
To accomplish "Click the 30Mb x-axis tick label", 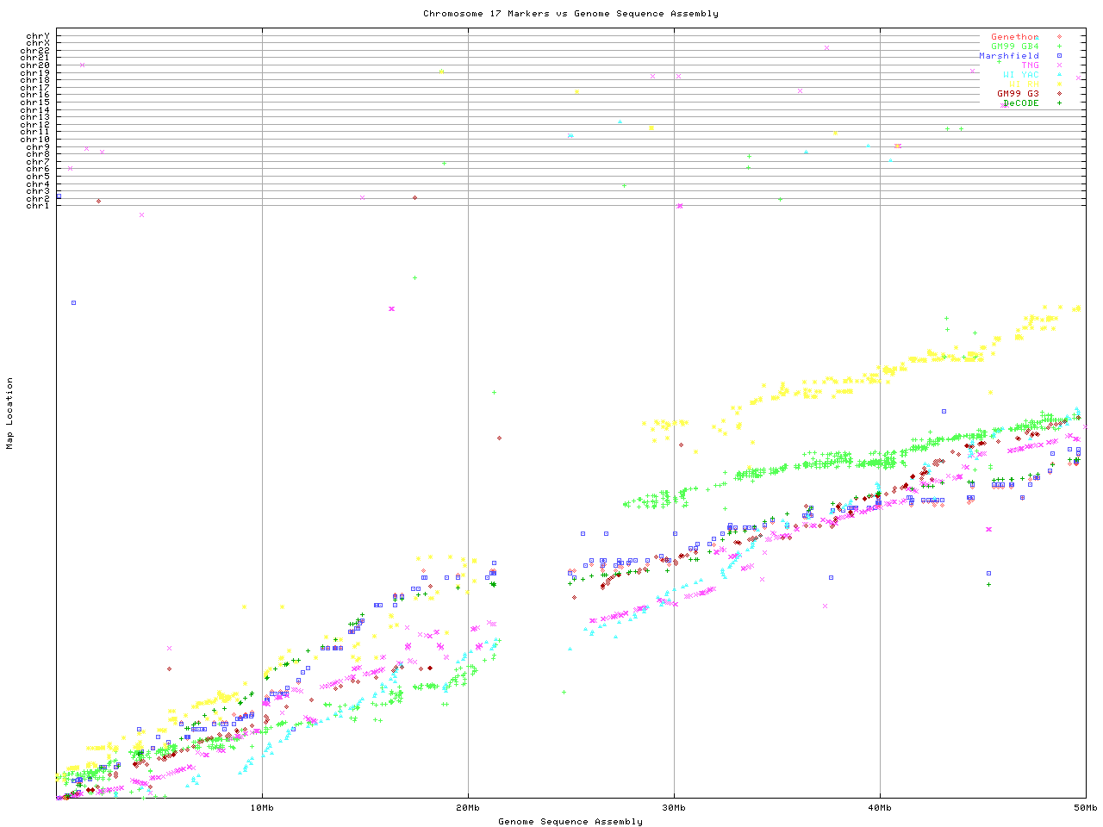I will [674, 808].
